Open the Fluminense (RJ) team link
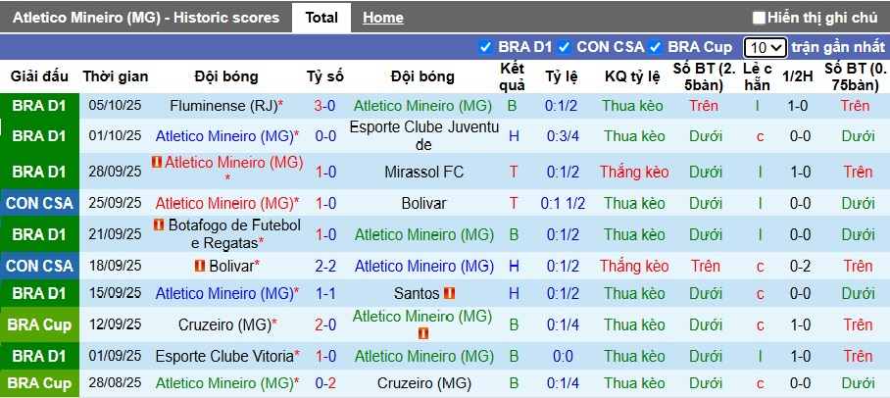 pyautogui.click(x=222, y=106)
